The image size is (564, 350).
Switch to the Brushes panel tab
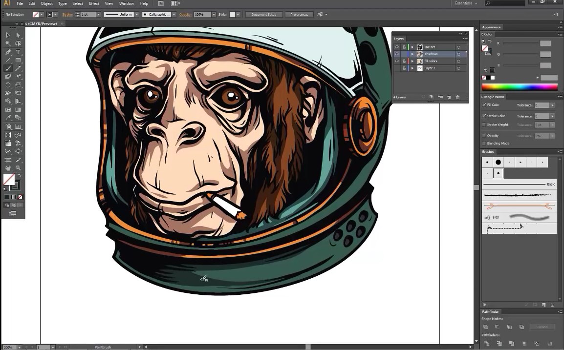[488, 152]
